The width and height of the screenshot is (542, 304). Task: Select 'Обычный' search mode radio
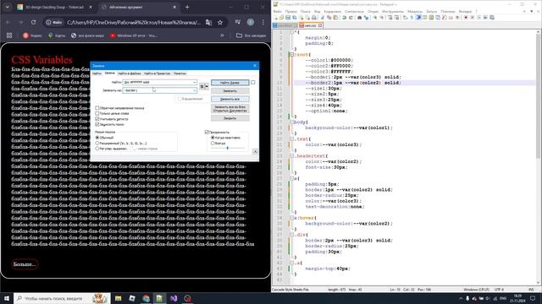(x=97, y=138)
